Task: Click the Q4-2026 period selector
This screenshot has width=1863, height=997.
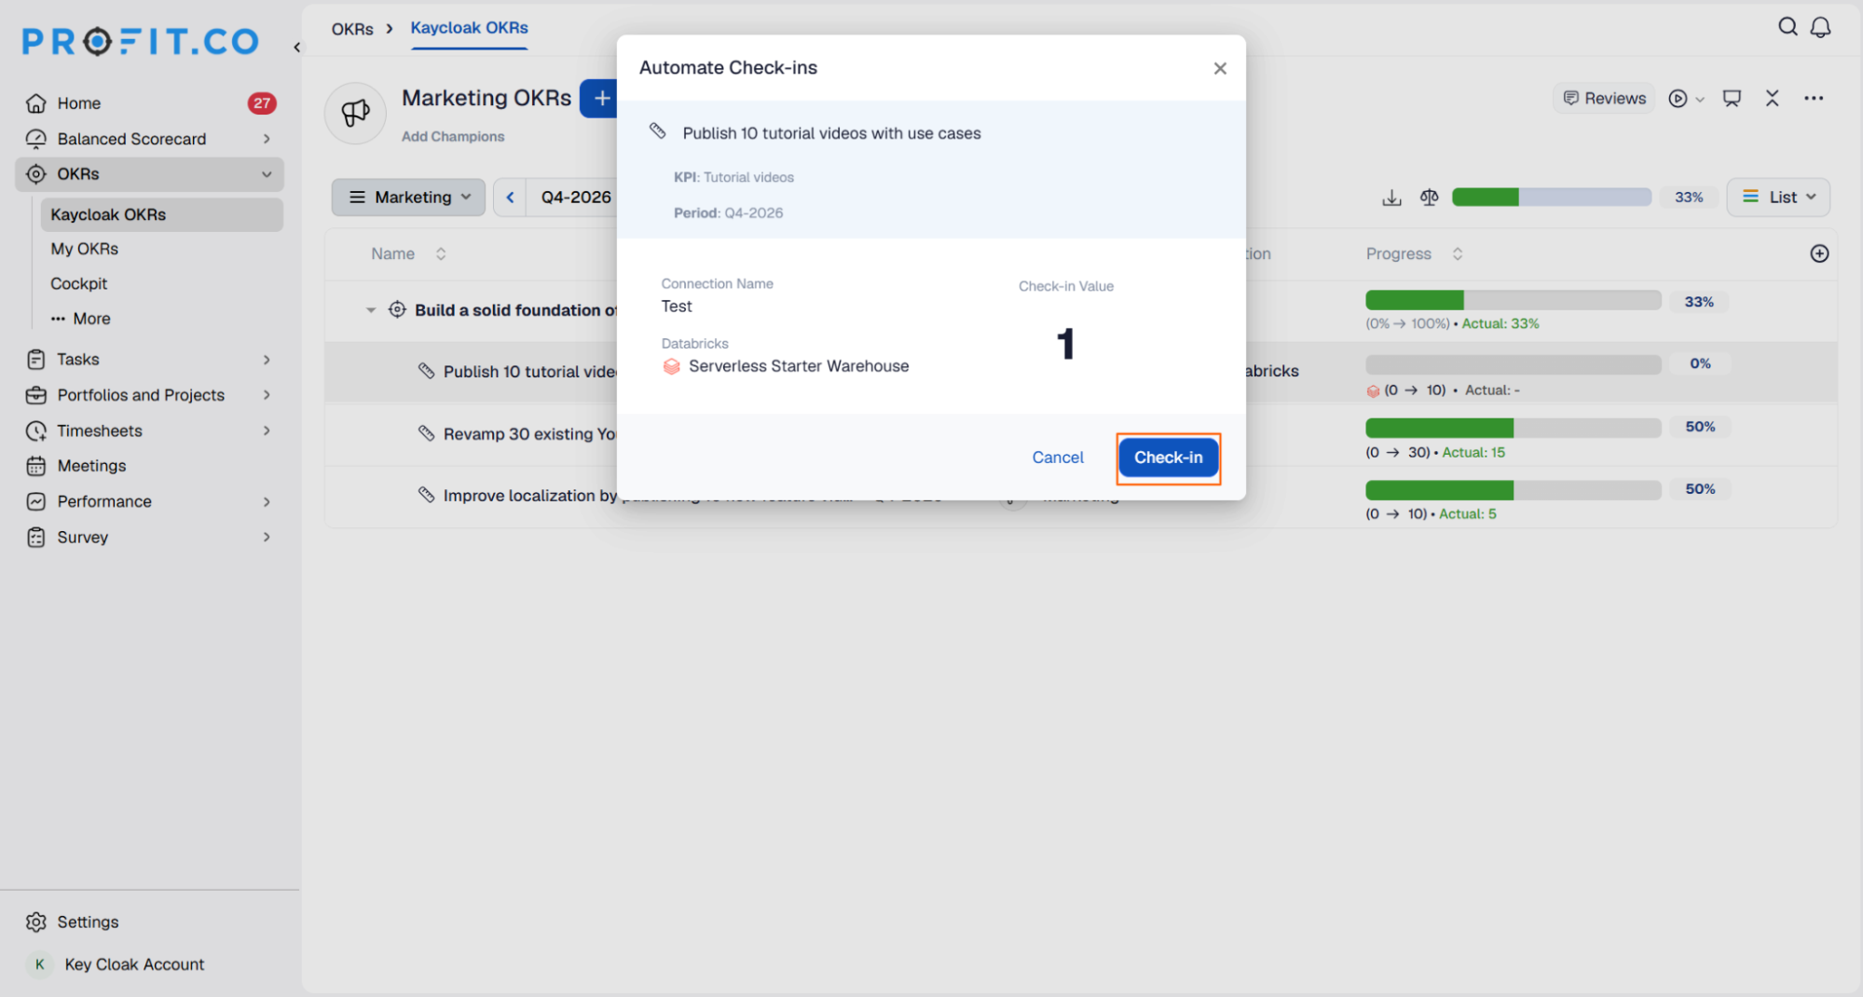Action: (576, 198)
